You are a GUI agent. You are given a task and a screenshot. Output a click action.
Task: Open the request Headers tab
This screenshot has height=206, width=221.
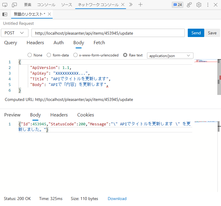[35, 43]
